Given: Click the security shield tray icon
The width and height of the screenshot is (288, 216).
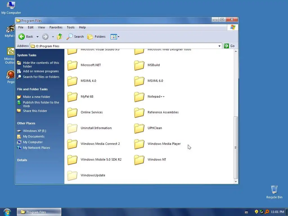Looking at the screenshot, I should click(256, 212).
